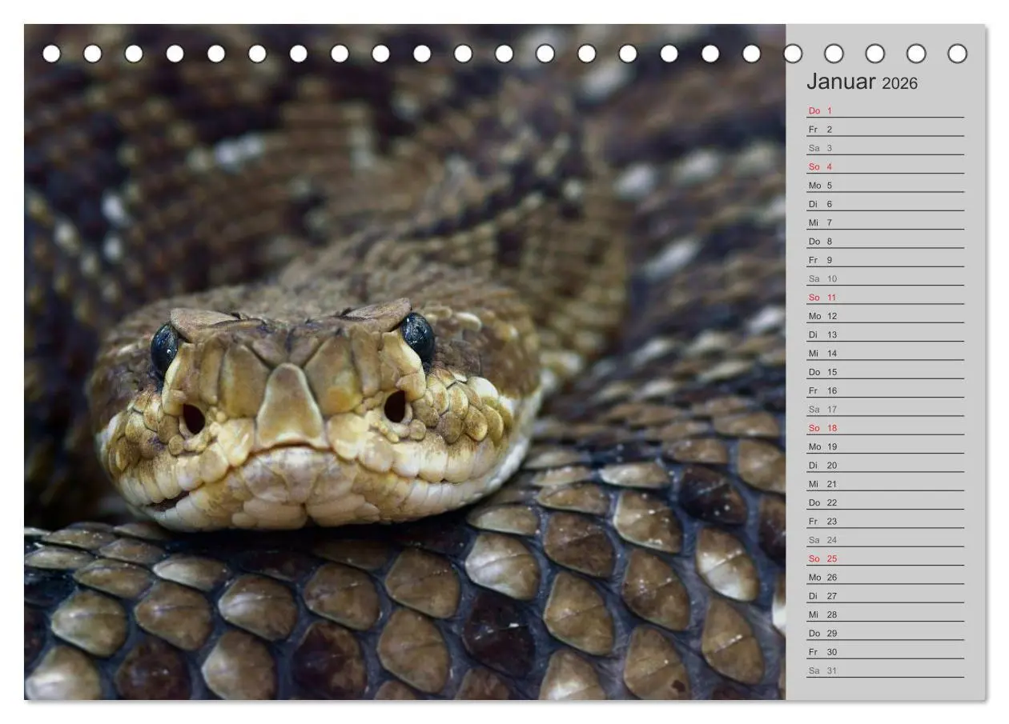Select the Fr 2 date row
Viewport: 1009px width, 724px height.
pyautogui.click(x=885, y=130)
